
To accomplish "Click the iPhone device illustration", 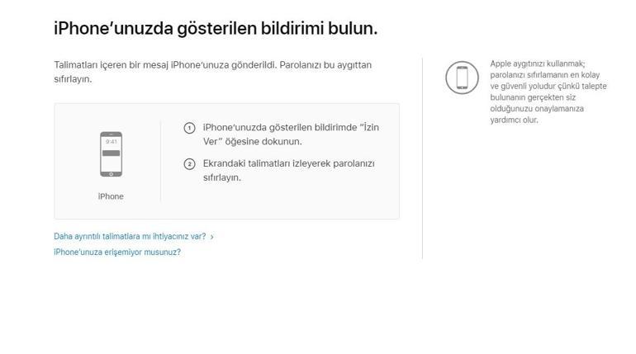I will tap(111, 154).
